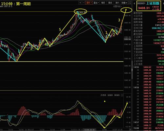Click toolbar button right of 叠加
This screenshot has height=131, width=164.
click(x=103, y=3)
